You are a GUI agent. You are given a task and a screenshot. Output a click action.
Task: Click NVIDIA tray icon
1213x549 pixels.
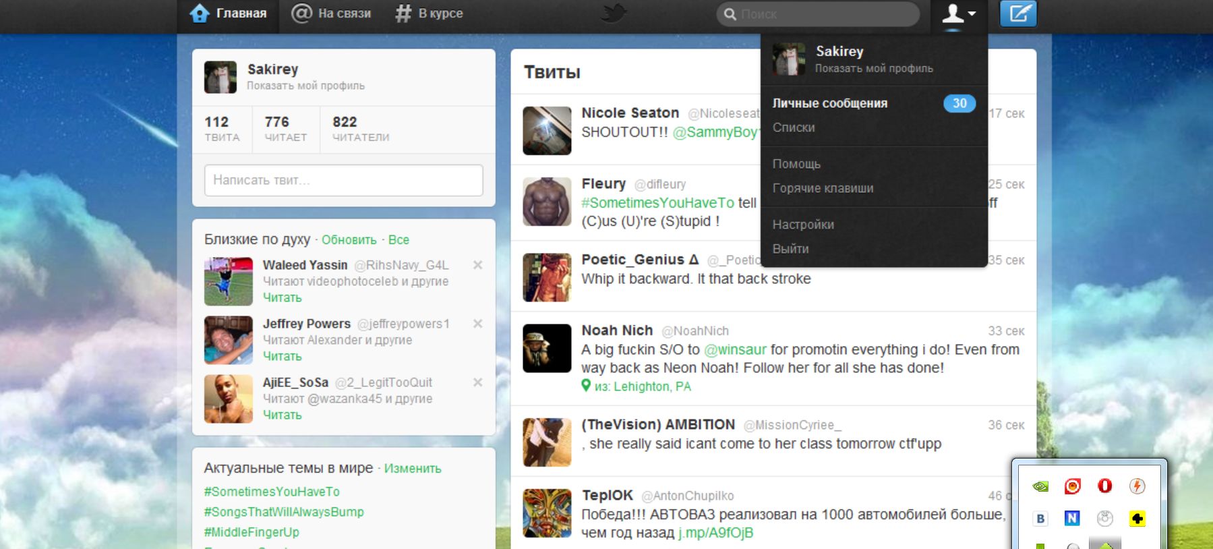click(1040, 486)
